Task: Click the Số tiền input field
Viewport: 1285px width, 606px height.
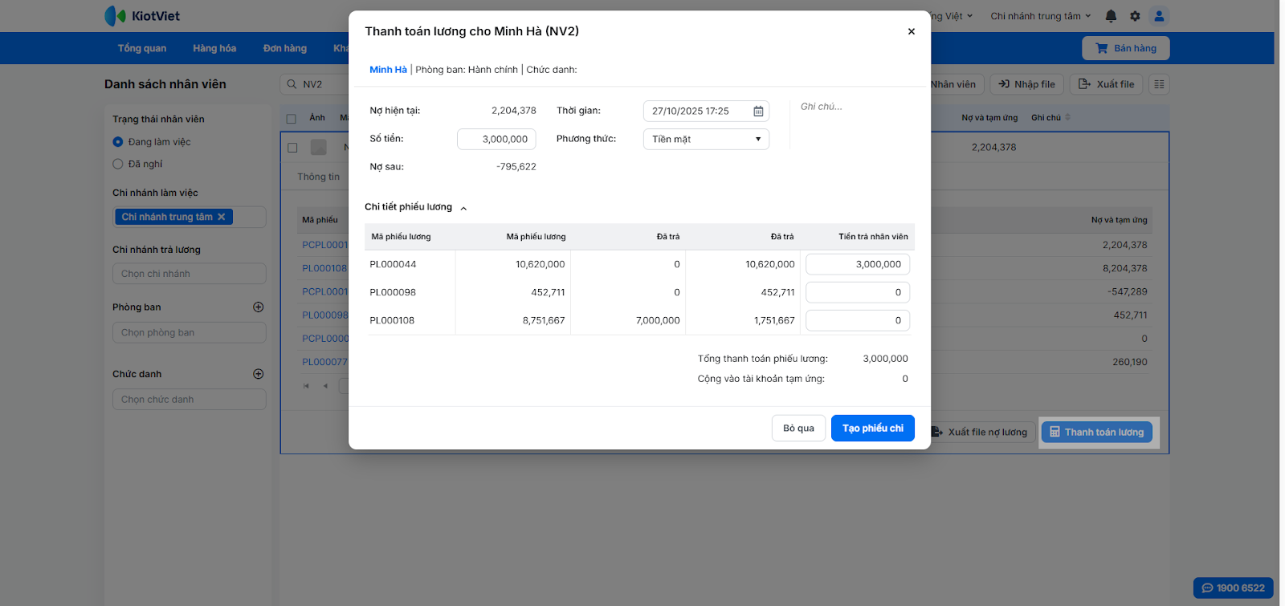Action: (496, 140)
